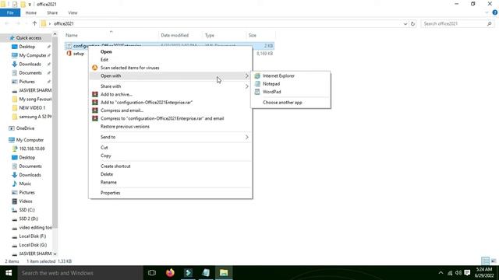Image resolution: width=499 pixels, height=280 pixels.
Task: Open Music folder in sidebar
Action: pyautogui.click(x=25, y=184)
